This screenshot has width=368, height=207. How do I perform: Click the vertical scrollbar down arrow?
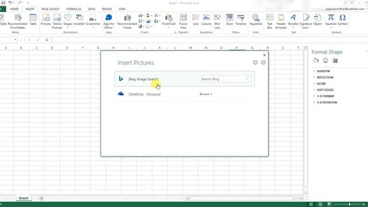tap(305, 194)
